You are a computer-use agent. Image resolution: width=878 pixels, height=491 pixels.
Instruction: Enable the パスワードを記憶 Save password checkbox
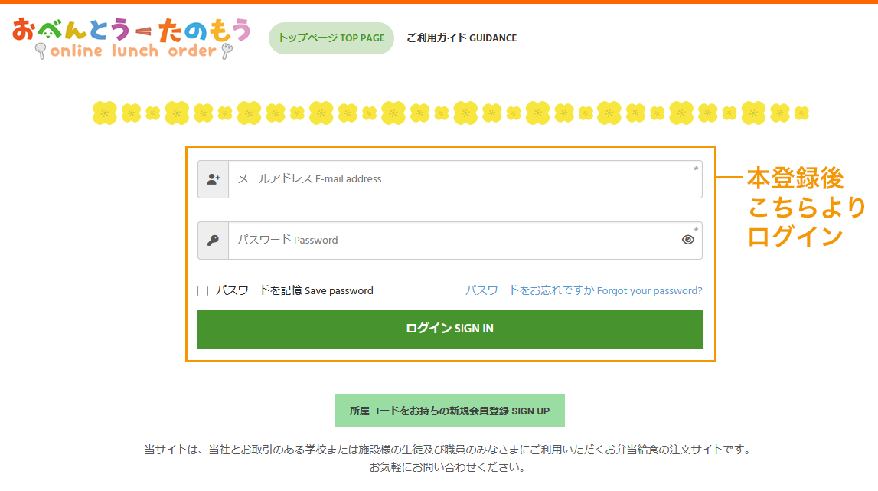203,291
